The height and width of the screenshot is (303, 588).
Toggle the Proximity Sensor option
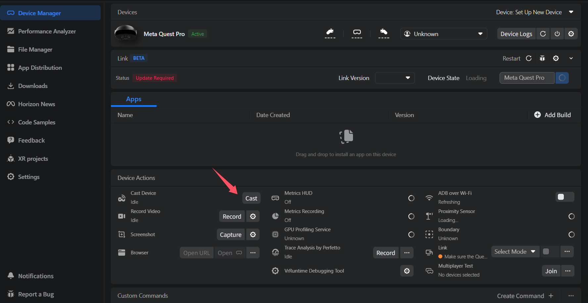(x=571, y=216)
